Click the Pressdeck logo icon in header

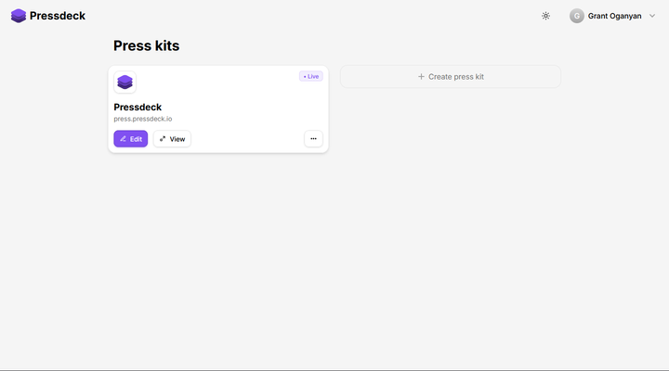click(x=19, y=16)
